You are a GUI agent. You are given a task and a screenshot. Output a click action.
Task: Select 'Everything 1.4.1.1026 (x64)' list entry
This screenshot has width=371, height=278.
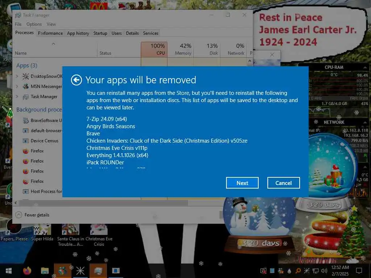(x=117, y=155)
